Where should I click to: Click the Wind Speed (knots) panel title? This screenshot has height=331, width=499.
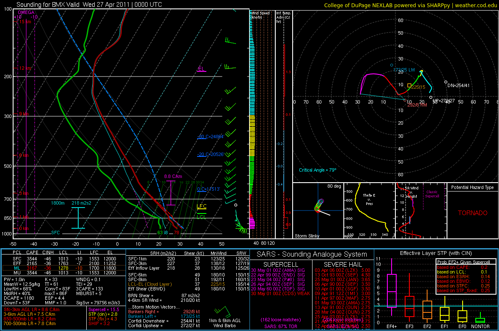coord(260,15)
